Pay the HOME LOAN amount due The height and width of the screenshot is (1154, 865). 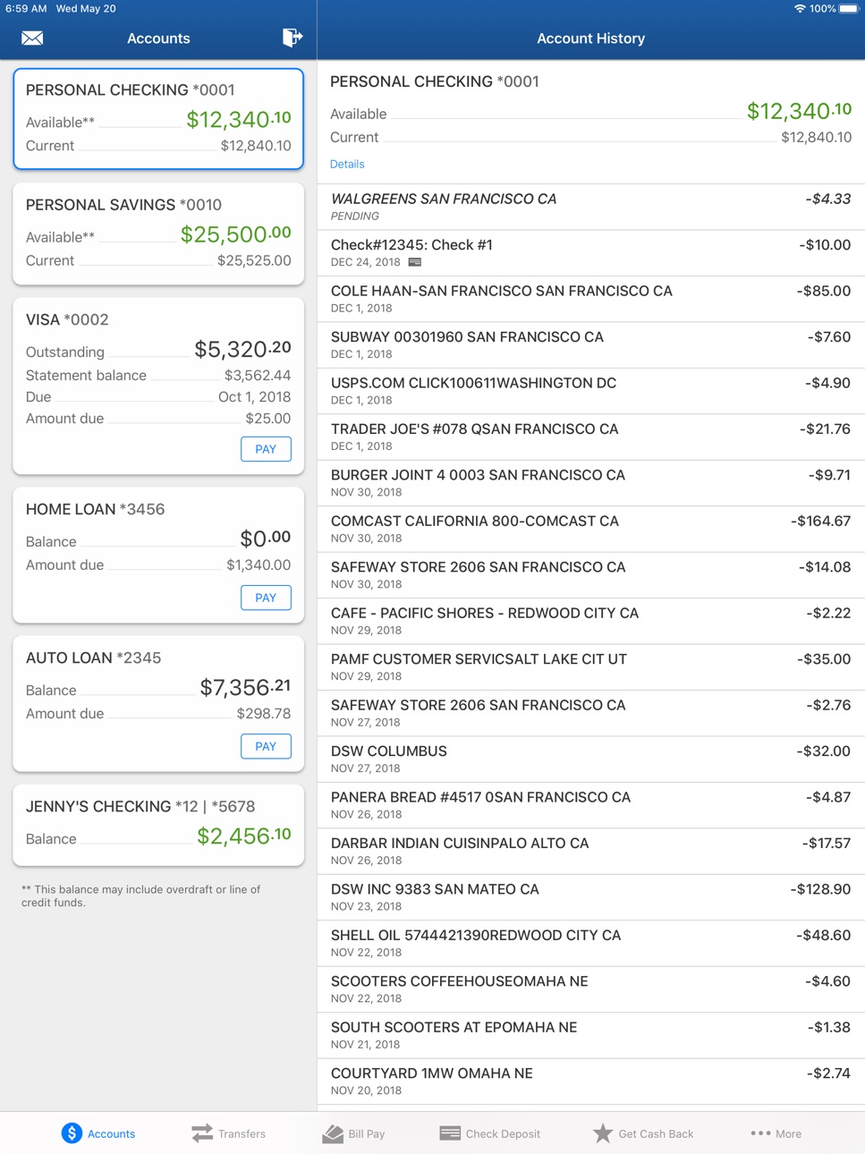click(266, 598)
